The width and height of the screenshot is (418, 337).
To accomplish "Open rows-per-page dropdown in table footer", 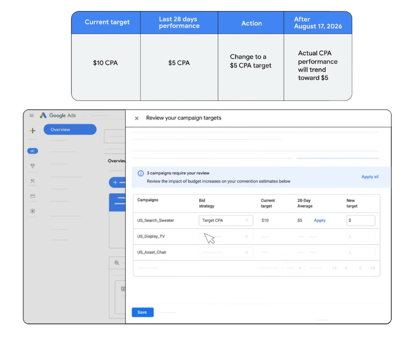I will pos(294,268).
